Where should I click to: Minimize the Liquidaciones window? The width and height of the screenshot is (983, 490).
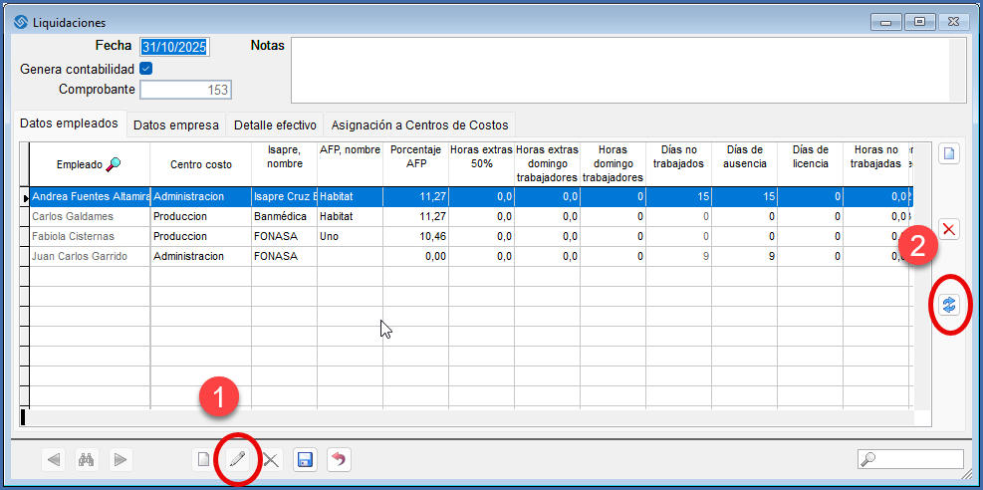[x=886, y=21]
